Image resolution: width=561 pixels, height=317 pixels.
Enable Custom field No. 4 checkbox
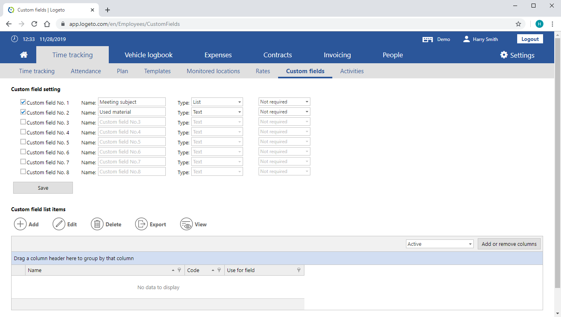[x=23, y=132]
